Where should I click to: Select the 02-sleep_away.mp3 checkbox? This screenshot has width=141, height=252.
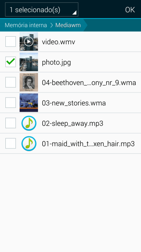tap(11, 123)
